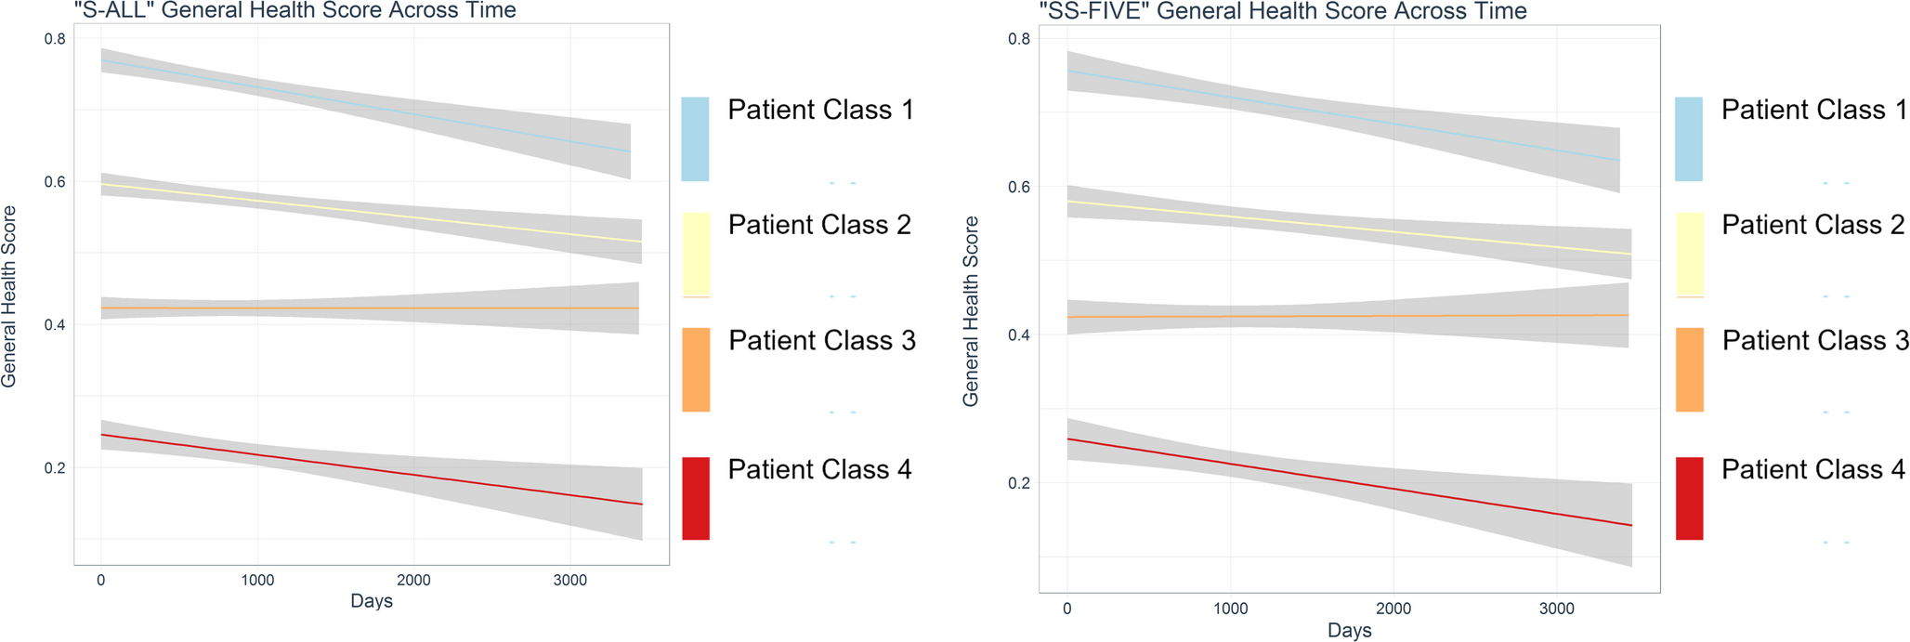This screenshot has width=1910, height=642.
Task: Click the 2000 x-axis tick in SS-FIVE chart
Action: 1393,609
